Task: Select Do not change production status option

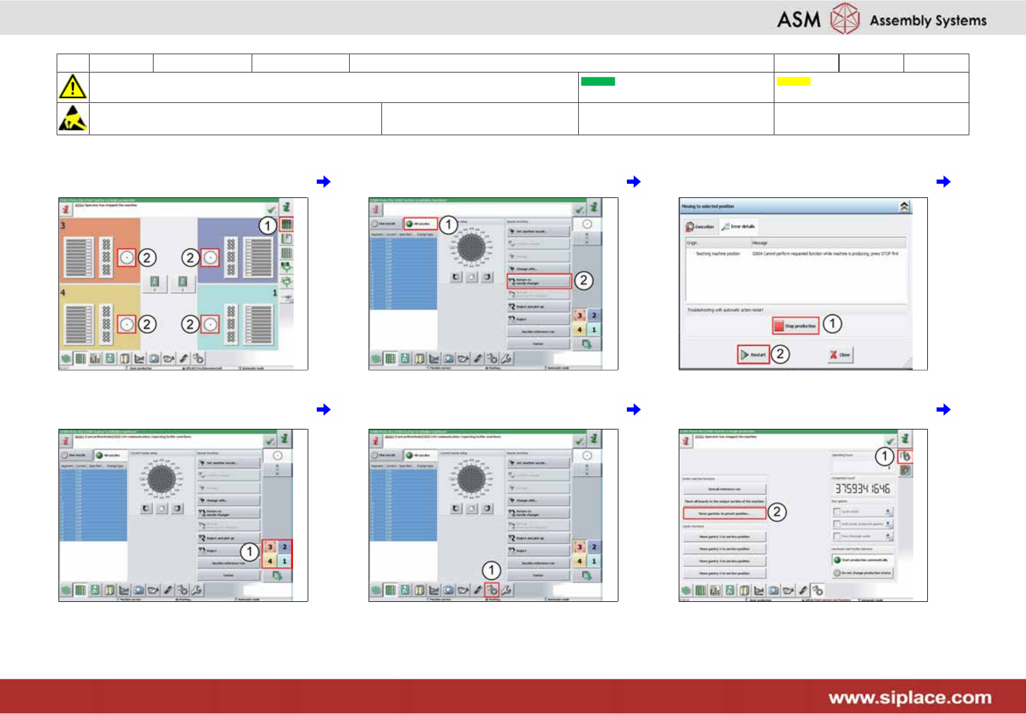Action: pyautogui.click(x=862, y=573)
